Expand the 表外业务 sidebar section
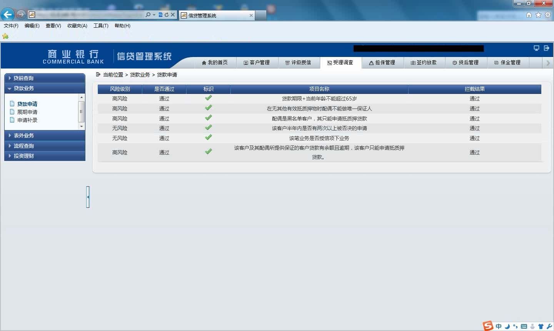This screenshot has height=331, width=554. (x=45, y=135)
